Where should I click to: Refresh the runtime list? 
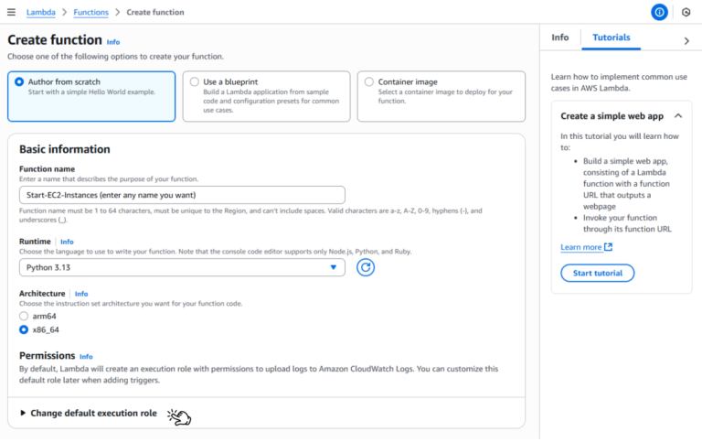coord(366,267)
